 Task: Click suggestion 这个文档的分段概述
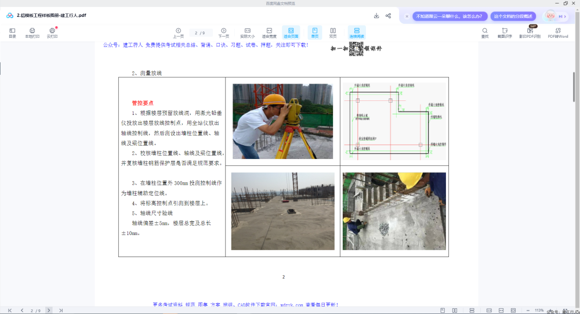(x=513, y=16)
